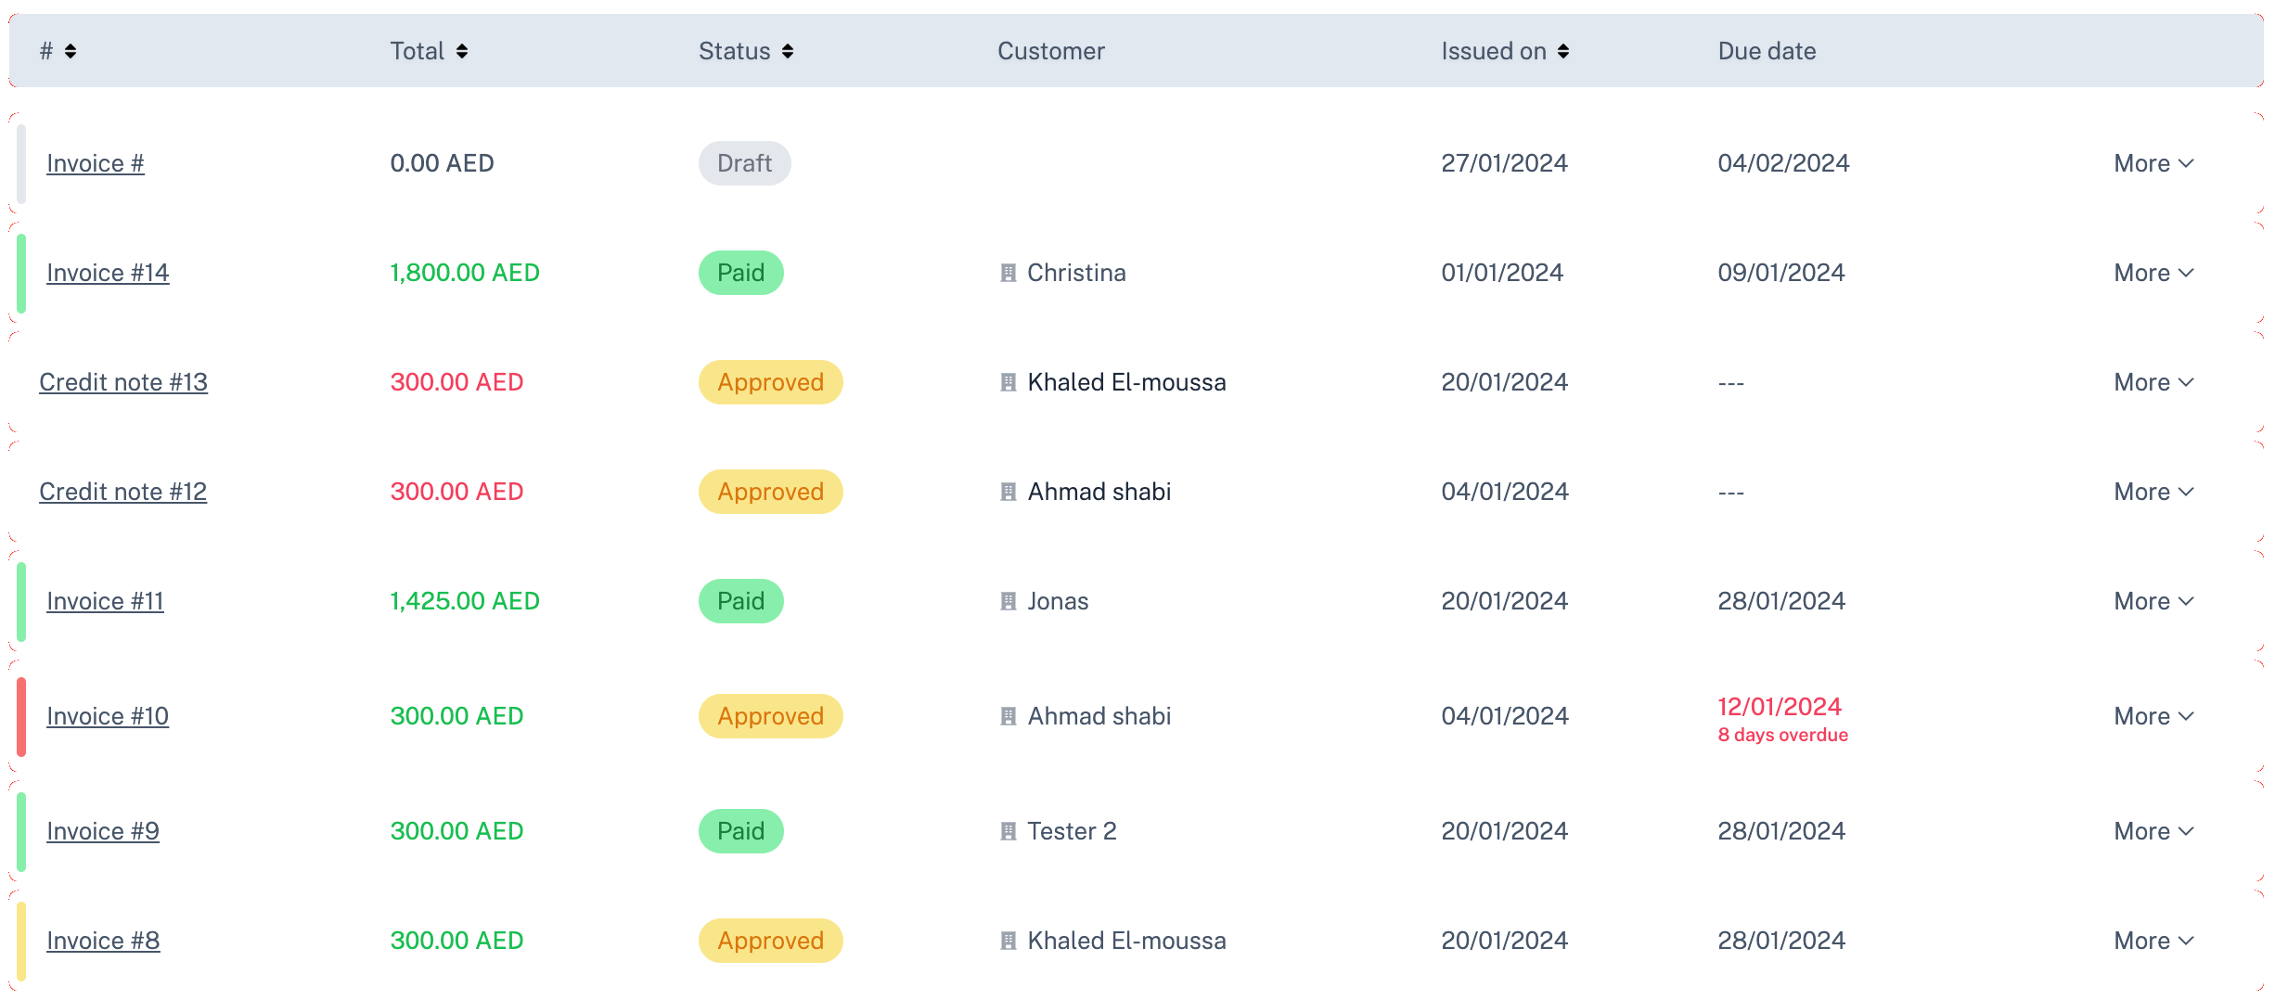Click the Draft status badge
Screen dimensions: 2275x1000
744,163
